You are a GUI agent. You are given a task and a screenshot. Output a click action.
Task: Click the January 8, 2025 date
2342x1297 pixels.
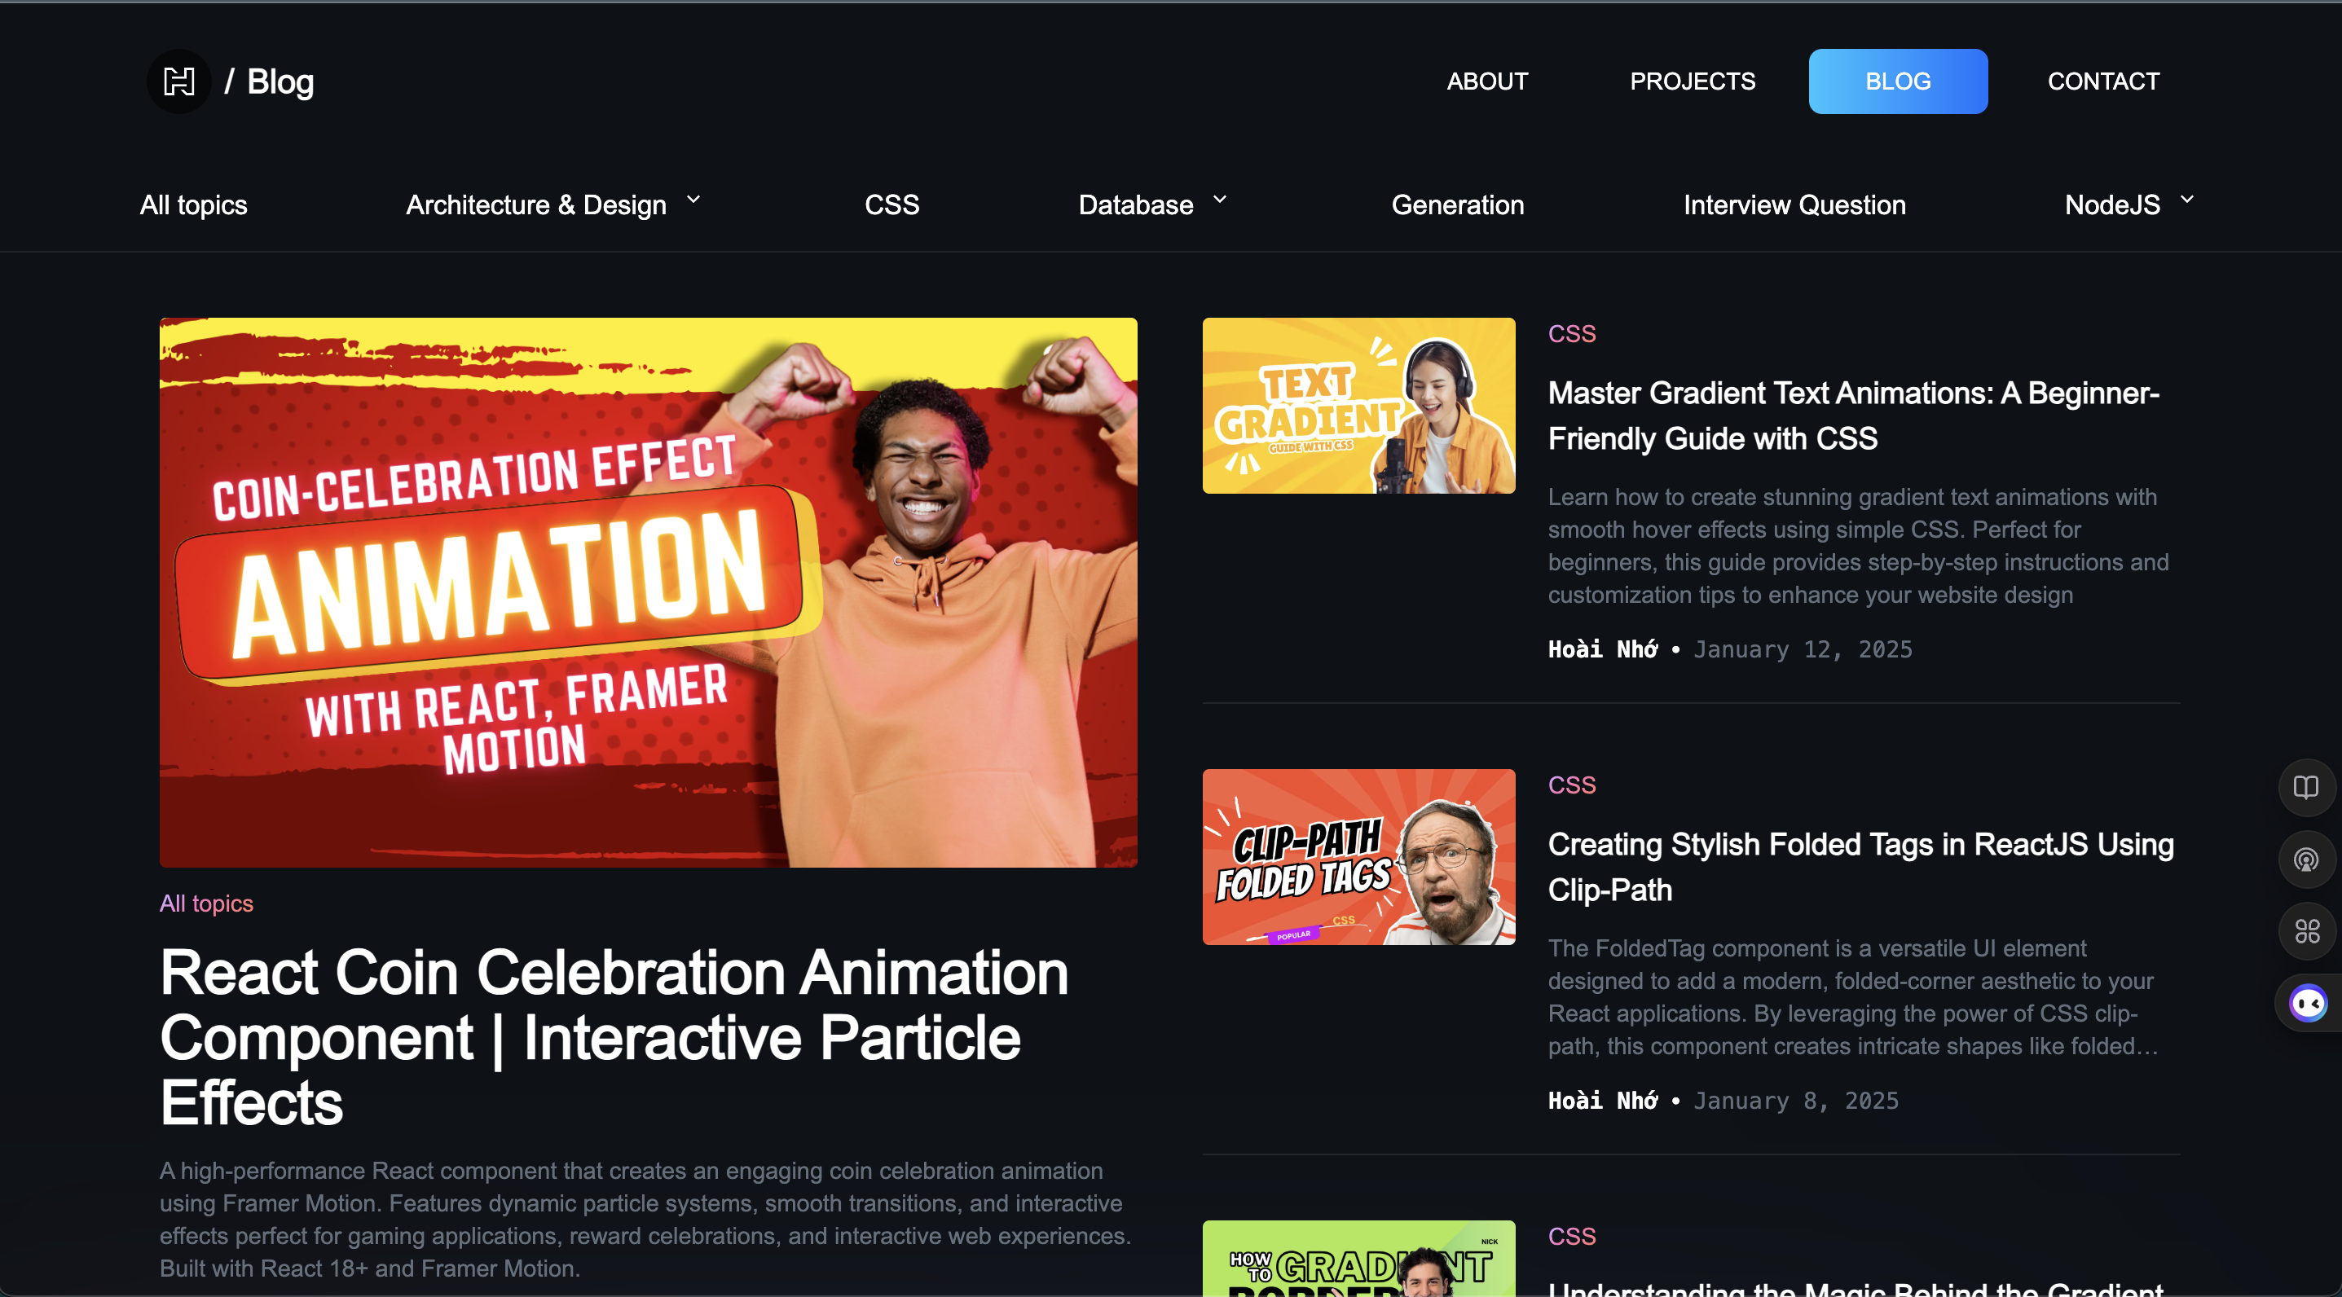(x=1795, y=1101)
